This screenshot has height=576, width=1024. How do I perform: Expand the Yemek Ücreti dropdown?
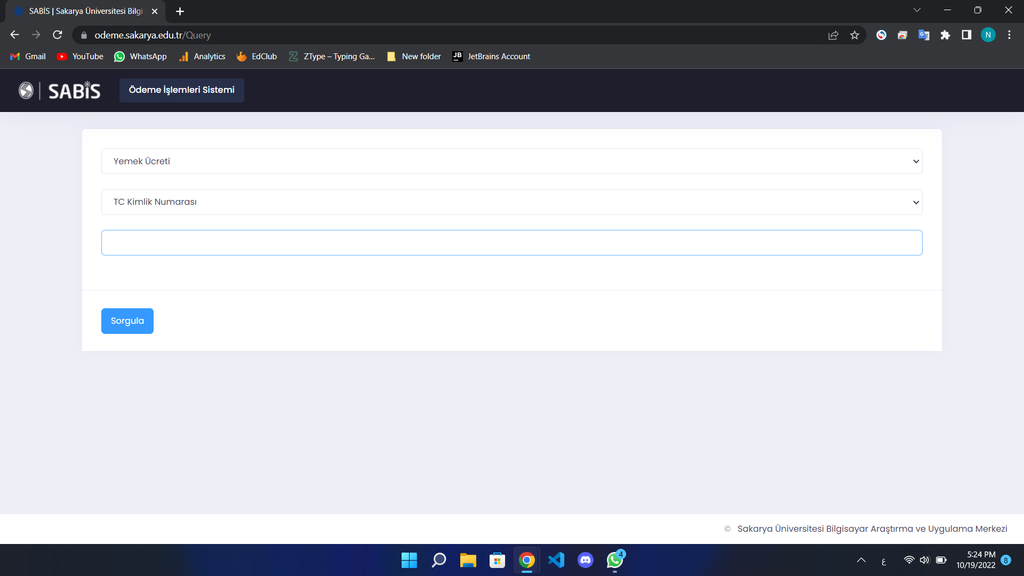click(x=511, y=161)
